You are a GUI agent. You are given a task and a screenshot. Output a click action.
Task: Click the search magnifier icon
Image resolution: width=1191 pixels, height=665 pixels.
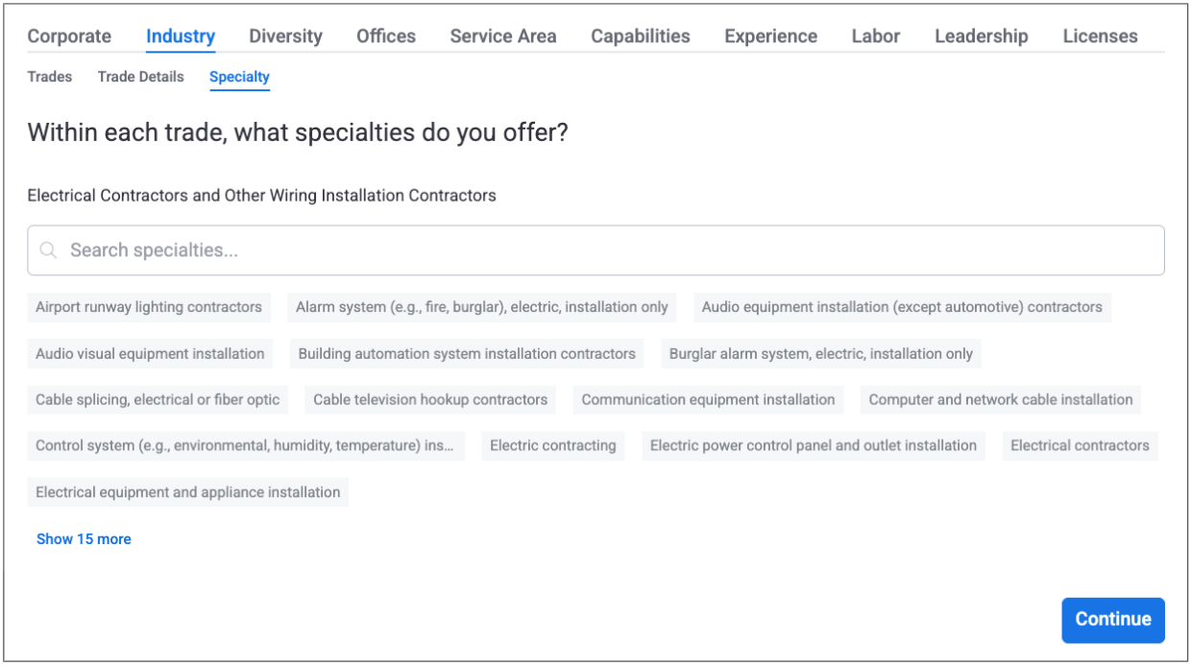pyautogui.click(x=48, y=250)
